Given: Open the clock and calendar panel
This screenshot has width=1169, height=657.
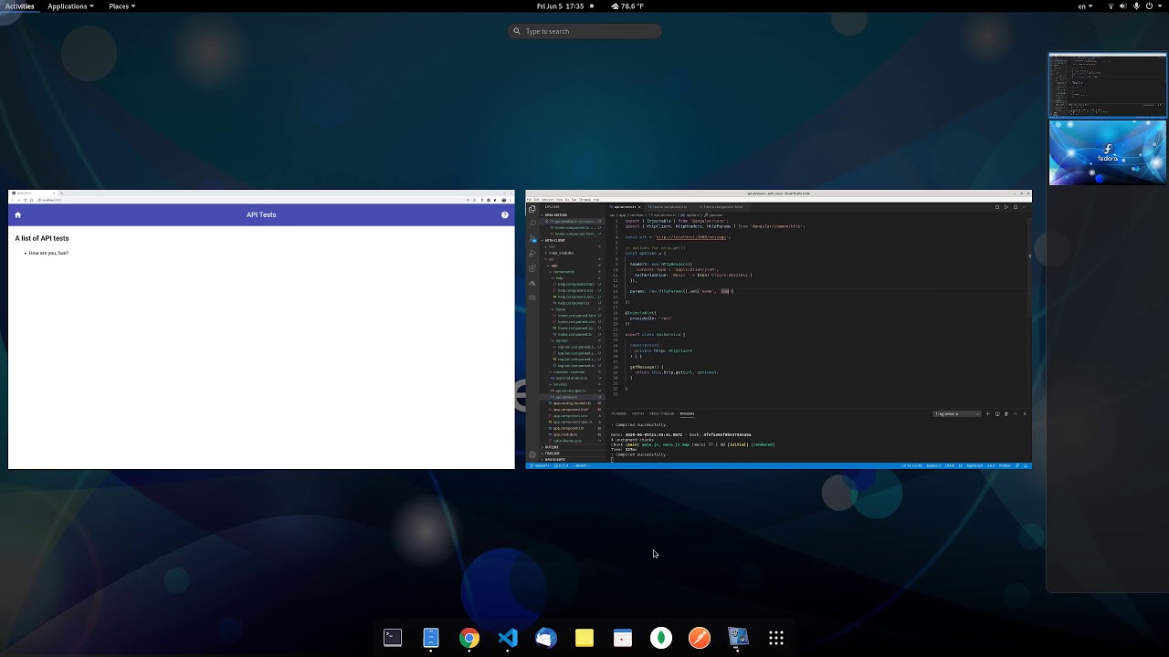Looking at the screenshot, I should click(561, 6).
